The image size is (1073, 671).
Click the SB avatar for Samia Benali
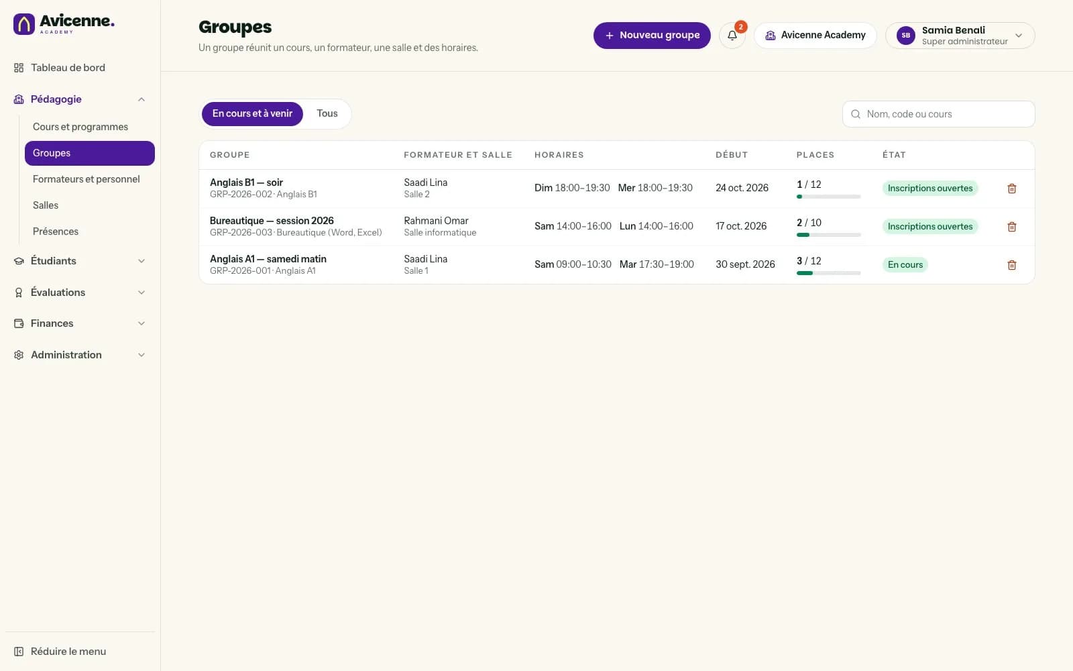tap(906, 36)
